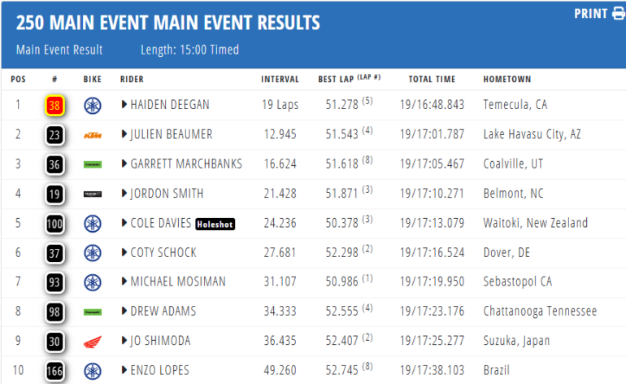Expand Haiden Deegan's rider details arrow
Viewport: 626px width, 384px height.
[124, 104]
